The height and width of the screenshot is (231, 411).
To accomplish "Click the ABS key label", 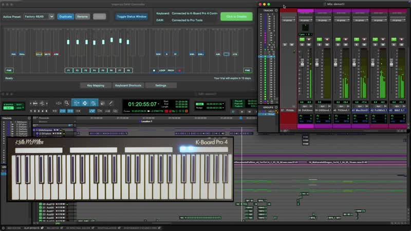I will tap(218, 54).
